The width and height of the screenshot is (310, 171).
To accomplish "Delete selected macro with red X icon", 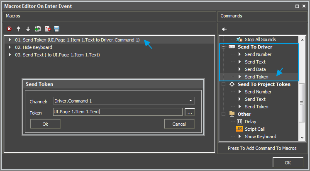I will point(9,29).
